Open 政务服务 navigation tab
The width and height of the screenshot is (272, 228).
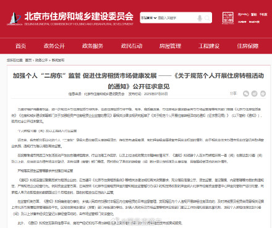click(93, 46)
